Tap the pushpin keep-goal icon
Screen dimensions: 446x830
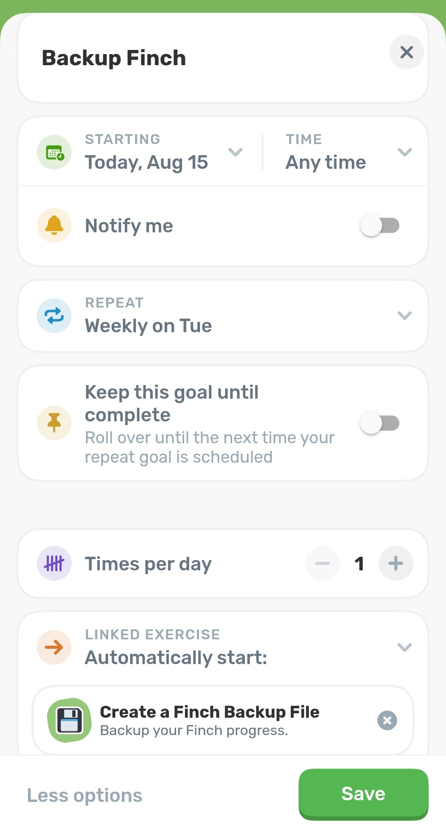point(54,423)
